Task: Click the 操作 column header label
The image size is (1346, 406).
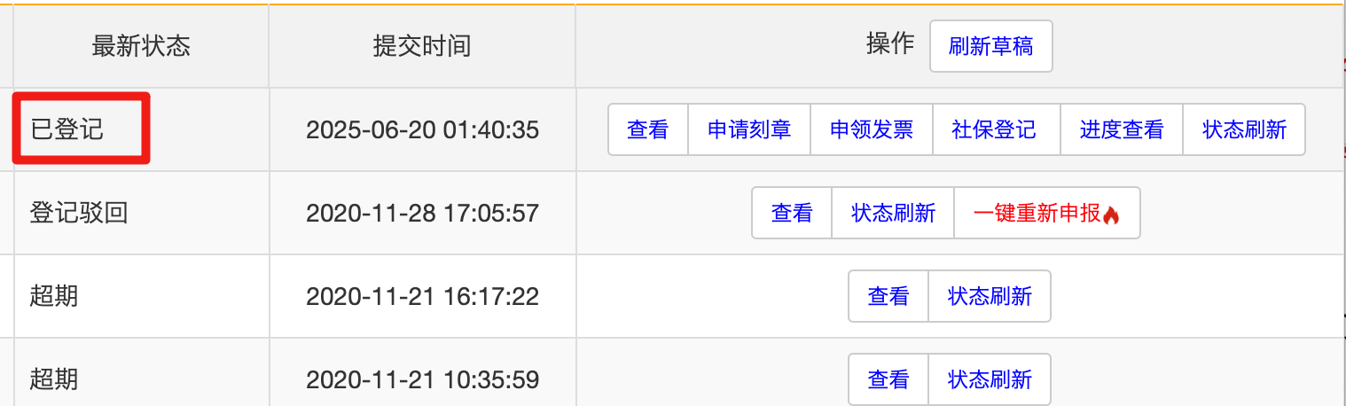Action: click(889, 45)
